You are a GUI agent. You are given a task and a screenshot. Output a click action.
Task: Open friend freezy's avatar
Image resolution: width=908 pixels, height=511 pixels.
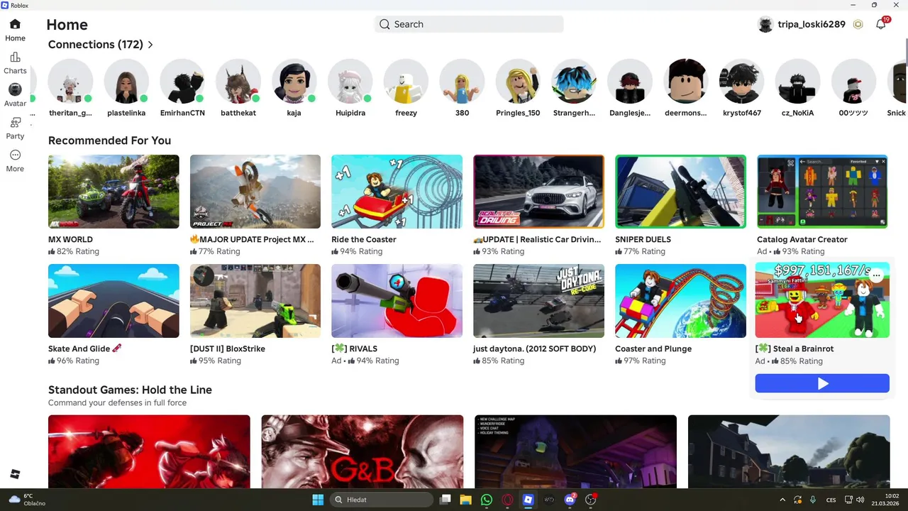point(406,82)
